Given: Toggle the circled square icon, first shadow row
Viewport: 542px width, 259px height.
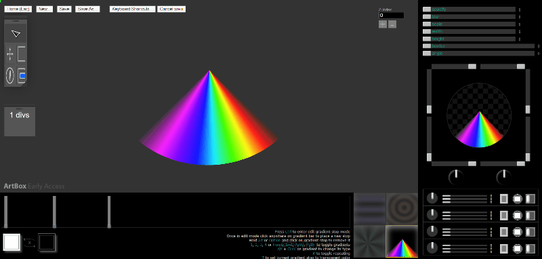Looking at the screenshot, I should click(x=517, y=199).
